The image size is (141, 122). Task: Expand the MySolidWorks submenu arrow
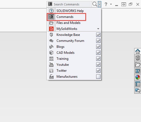[98, 29]
